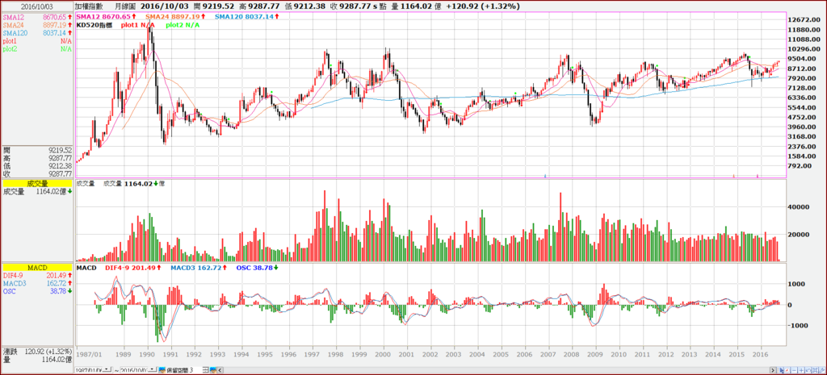The width and height of the screenshot is (827, 375).
Task: Click the undo arrow icon in bottom-right toolbar
Action: [x=808, y=370]
